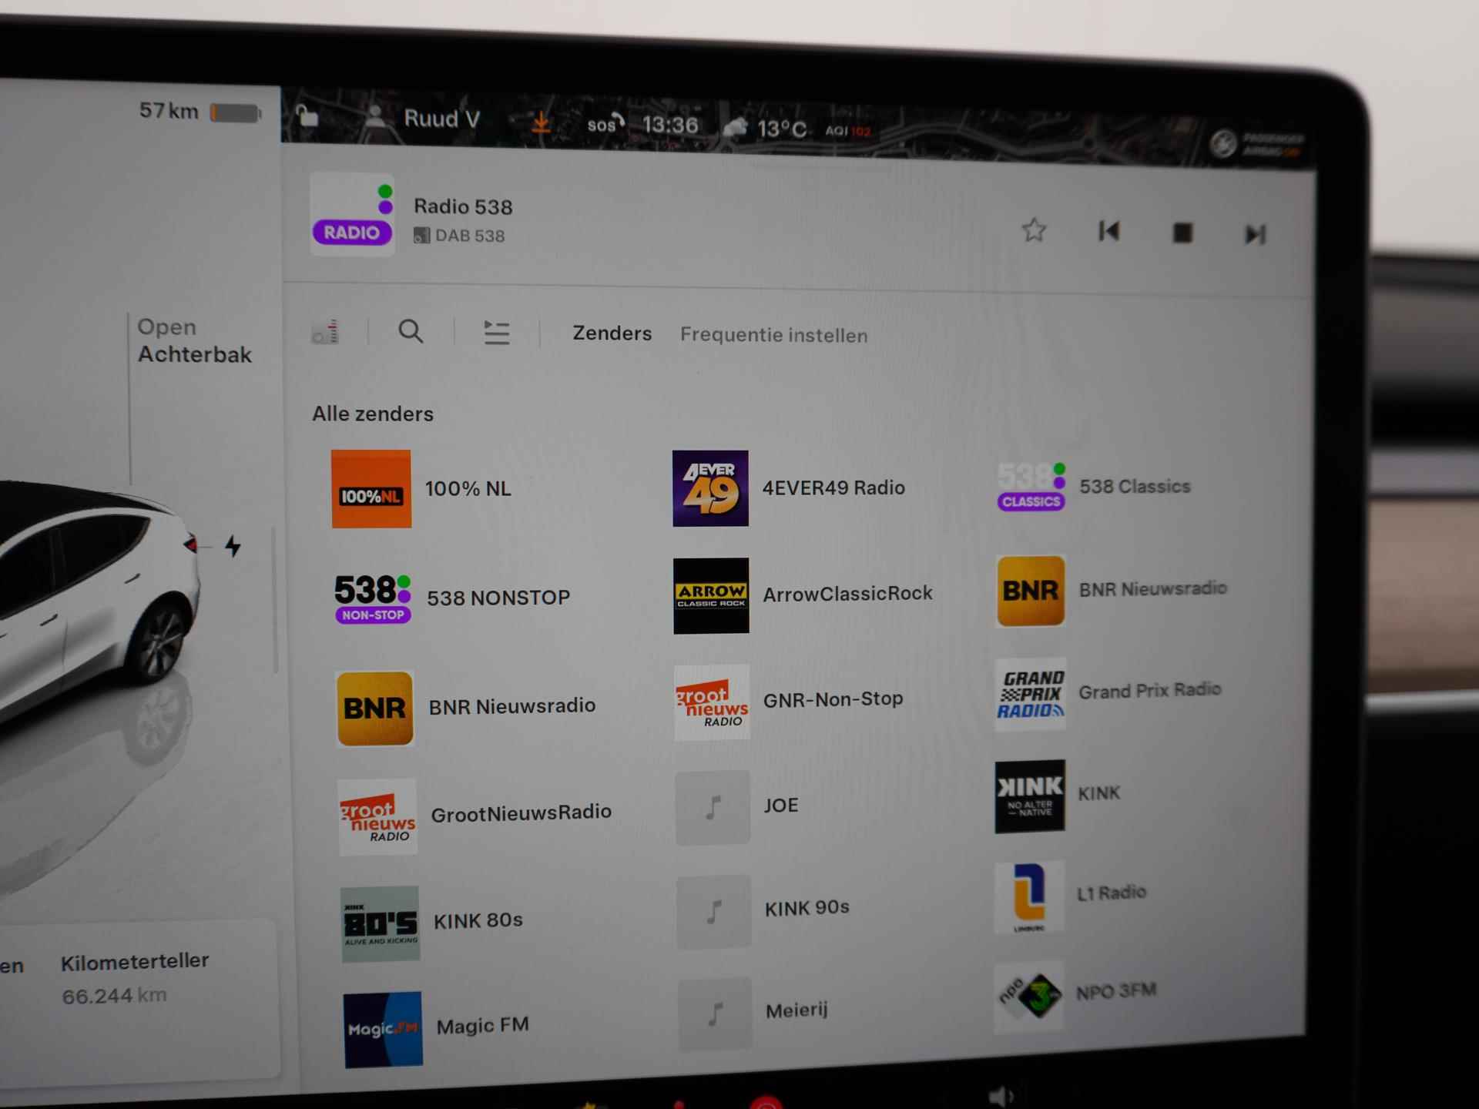Tap the 538 Classics station name
The height and width of the screenshot is (1109, 1479).
pos(1135,487)
